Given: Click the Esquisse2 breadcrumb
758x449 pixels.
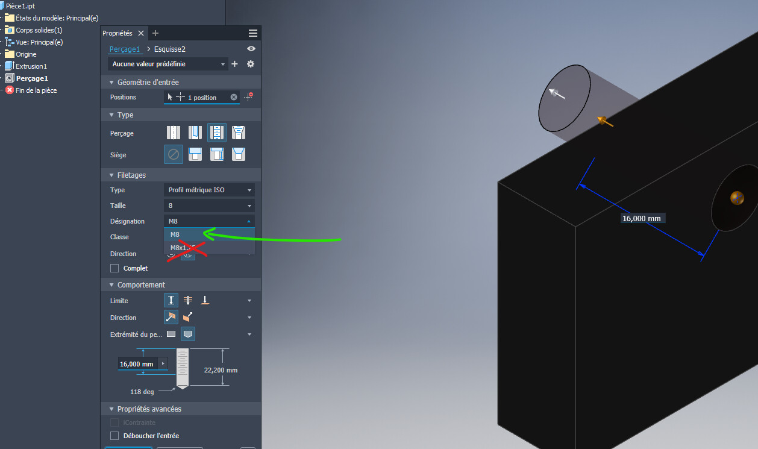Looking at the screenshot, I should coord(170,49).
